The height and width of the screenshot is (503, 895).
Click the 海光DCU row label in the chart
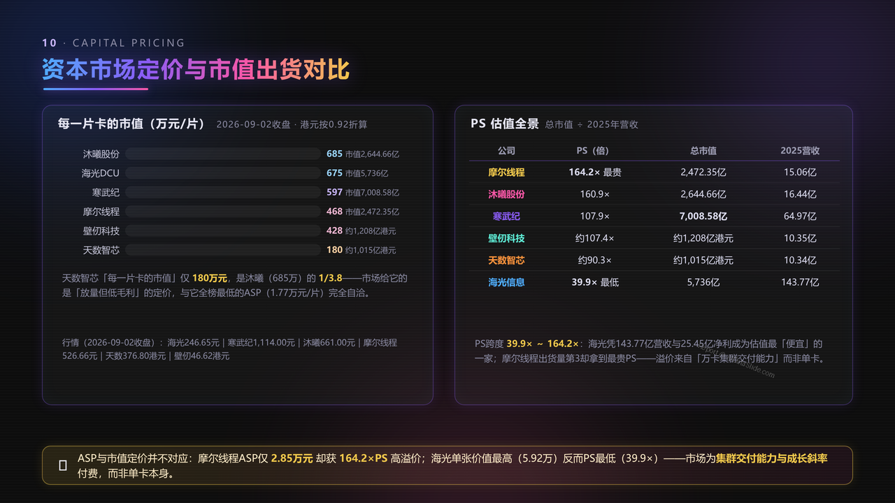click(x=101, y=173)
